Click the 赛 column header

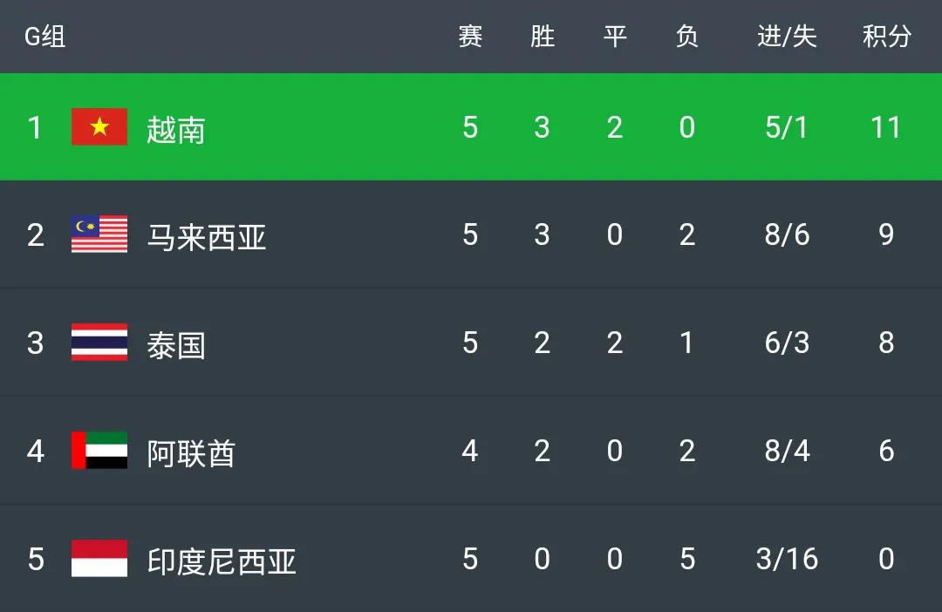point(470,37)
